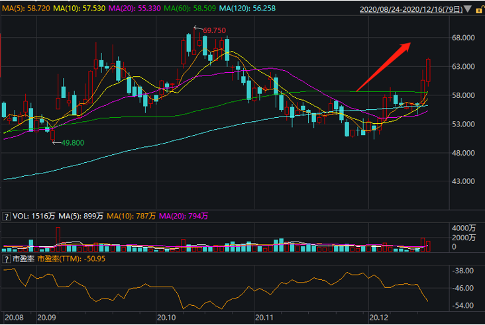Image resolution: width=485 pixels, height=325 pixels.
Task: Click the help icon beside VOL
Action: (7, 216)
